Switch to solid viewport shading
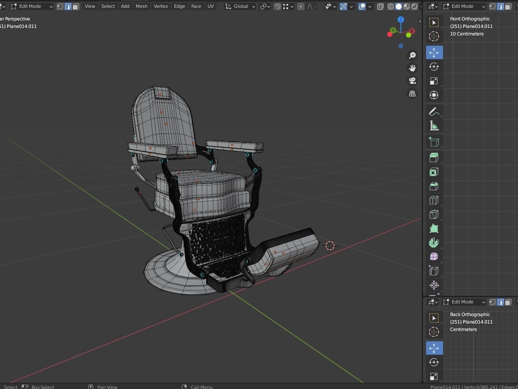This screenshot has width=518, height=389. click(x=398, y=6)
